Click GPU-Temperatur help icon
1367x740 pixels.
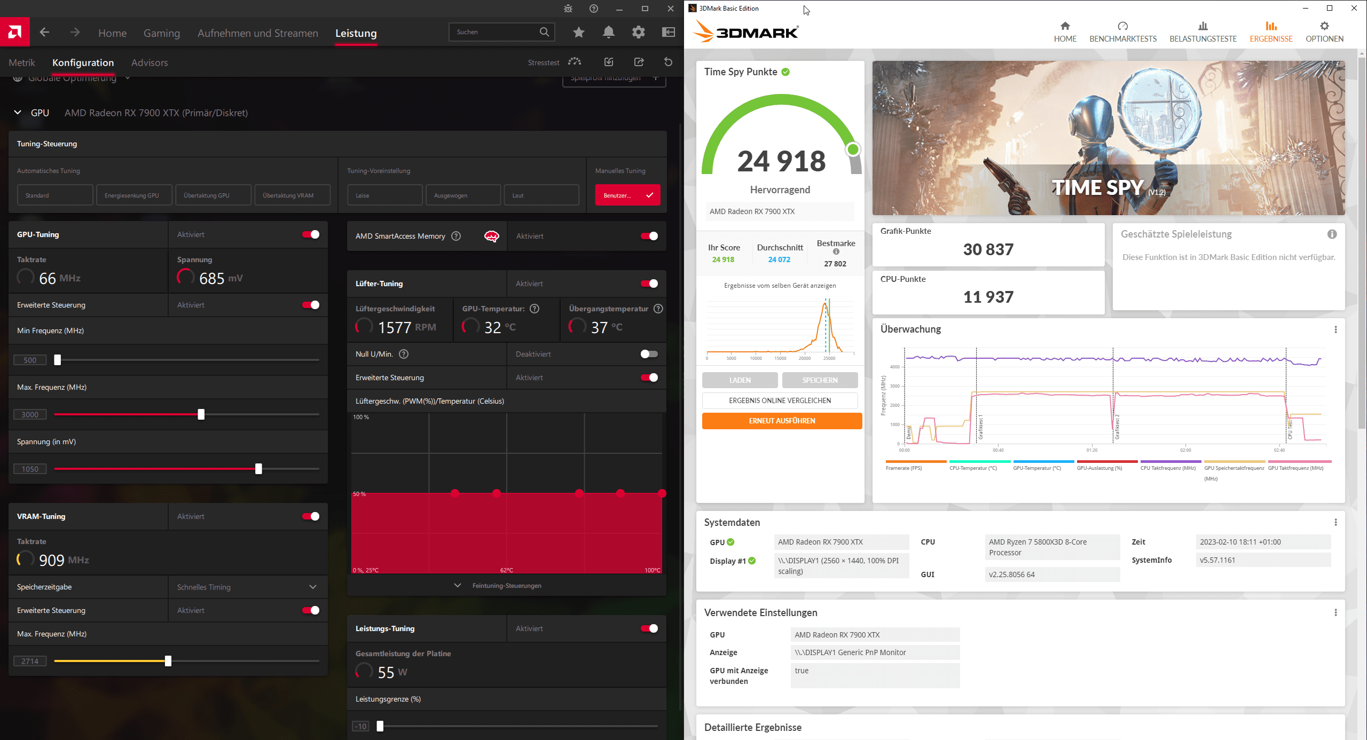pyautogui.click(x=535, y=309)
